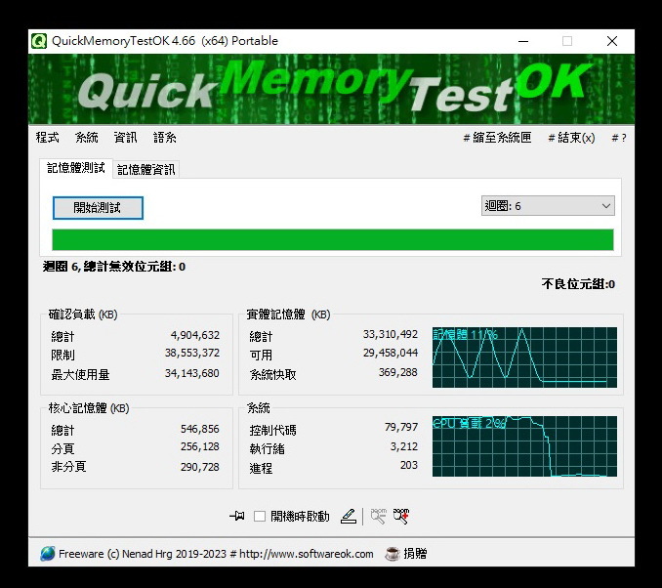Switch to the 記憶體資訊 tab
662x588 pixels.
pos(146,169)
